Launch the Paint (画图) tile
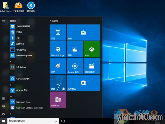 58,66
